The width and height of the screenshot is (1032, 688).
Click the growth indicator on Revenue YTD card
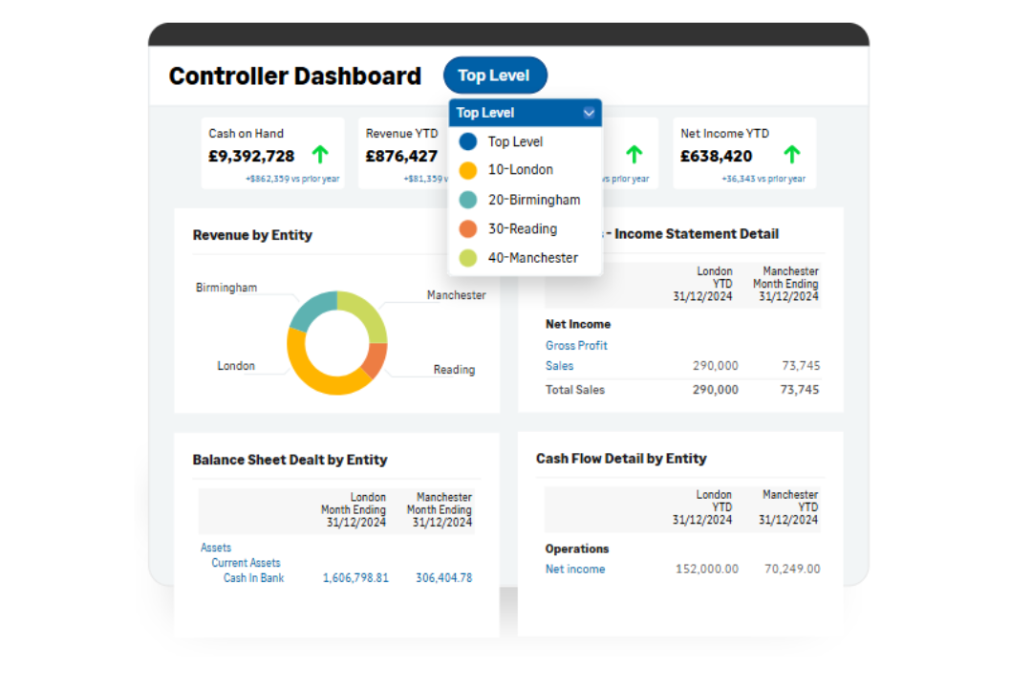pos(474,153)
